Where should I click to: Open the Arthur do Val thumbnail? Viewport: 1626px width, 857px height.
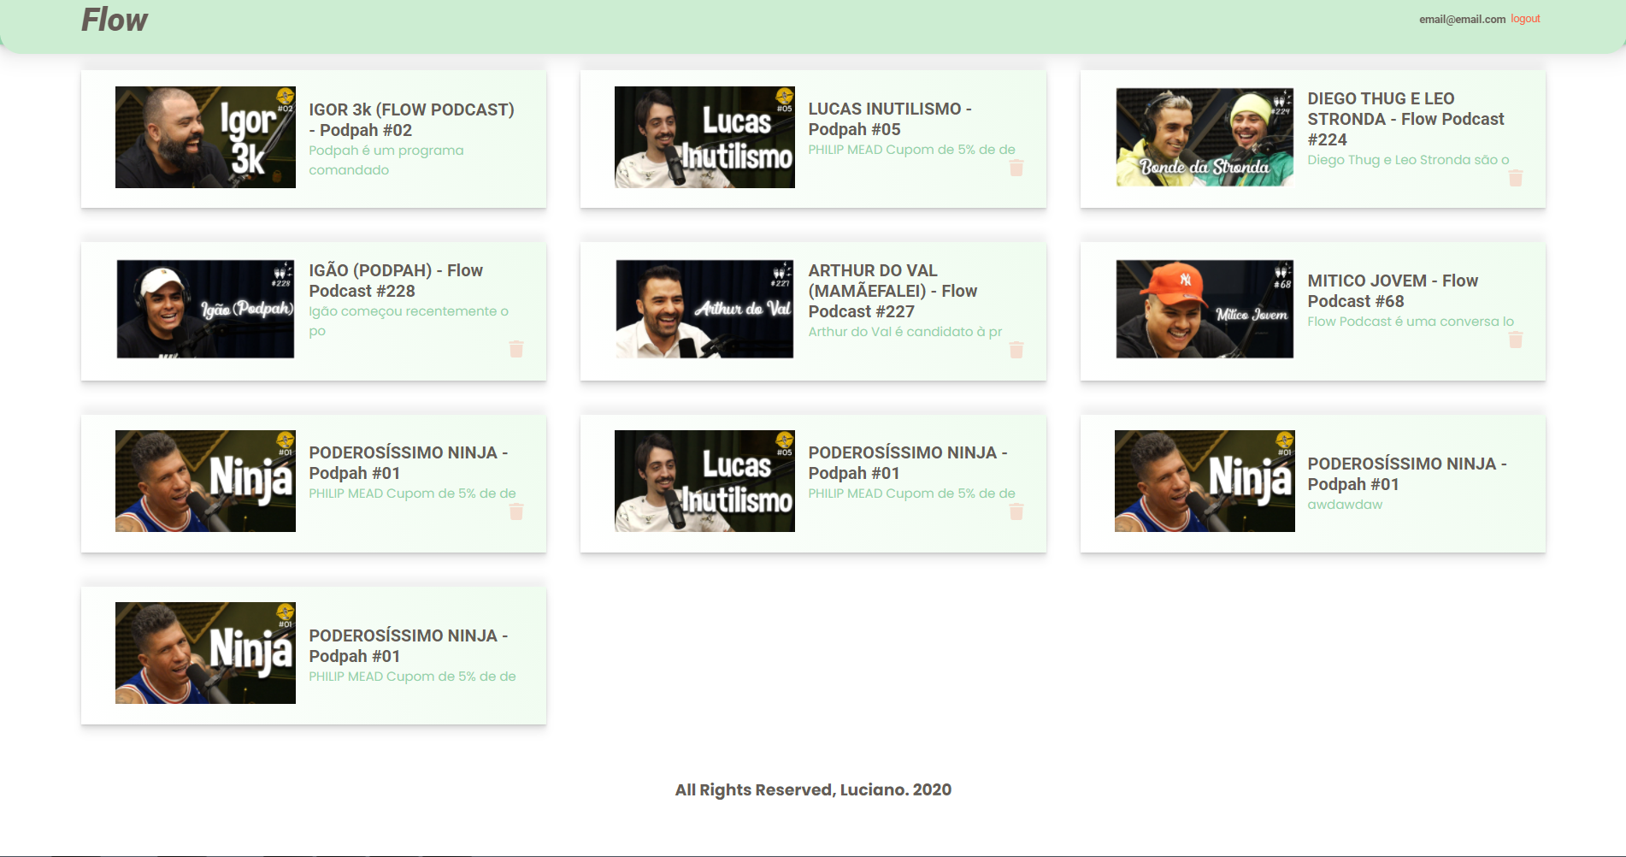click(704, 309)
